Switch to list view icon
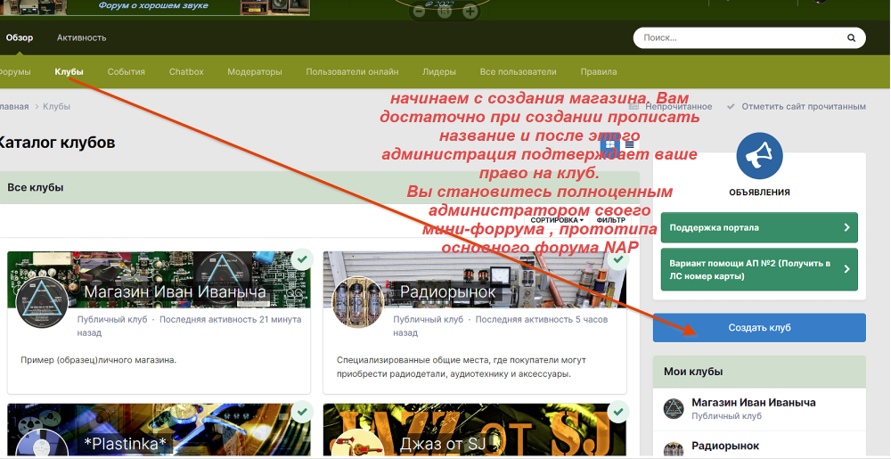This screenshot has width=891, height=459. pos(629,143)
